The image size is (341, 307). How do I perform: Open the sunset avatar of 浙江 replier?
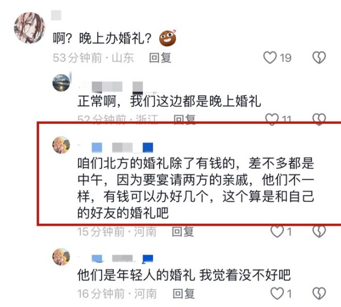(61, 82)
